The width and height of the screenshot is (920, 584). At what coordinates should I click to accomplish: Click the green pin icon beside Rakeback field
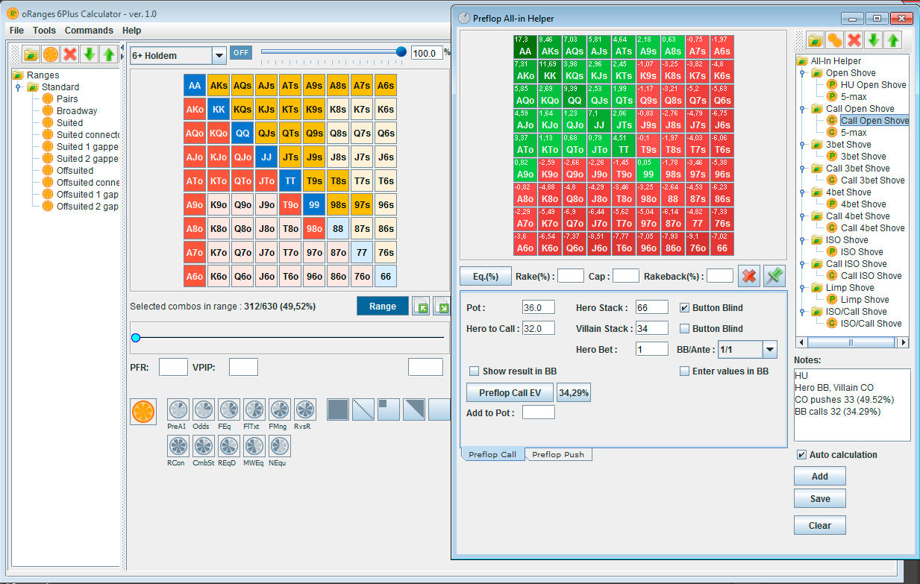pyautogui.click(x=774, y=275)
